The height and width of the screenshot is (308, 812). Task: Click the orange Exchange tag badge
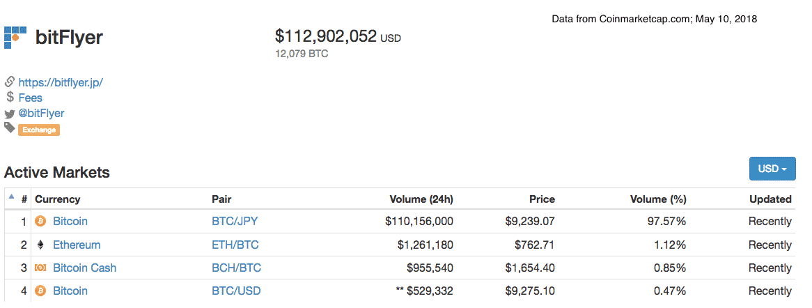coord(39,130)
